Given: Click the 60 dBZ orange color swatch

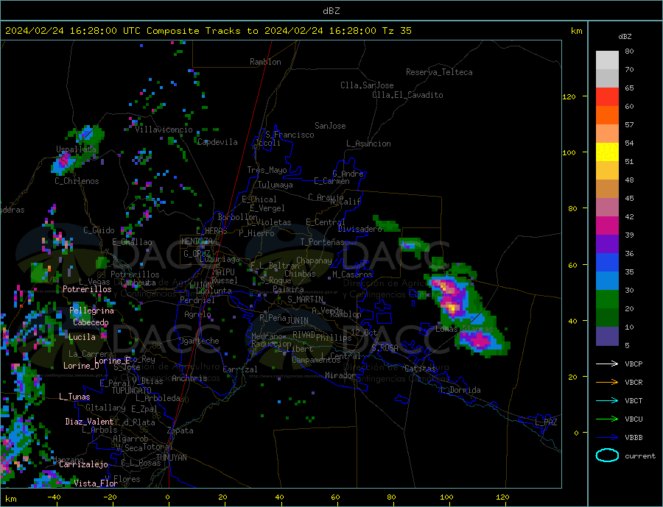Looking at the screenshot, I should [x=607, y=116].
